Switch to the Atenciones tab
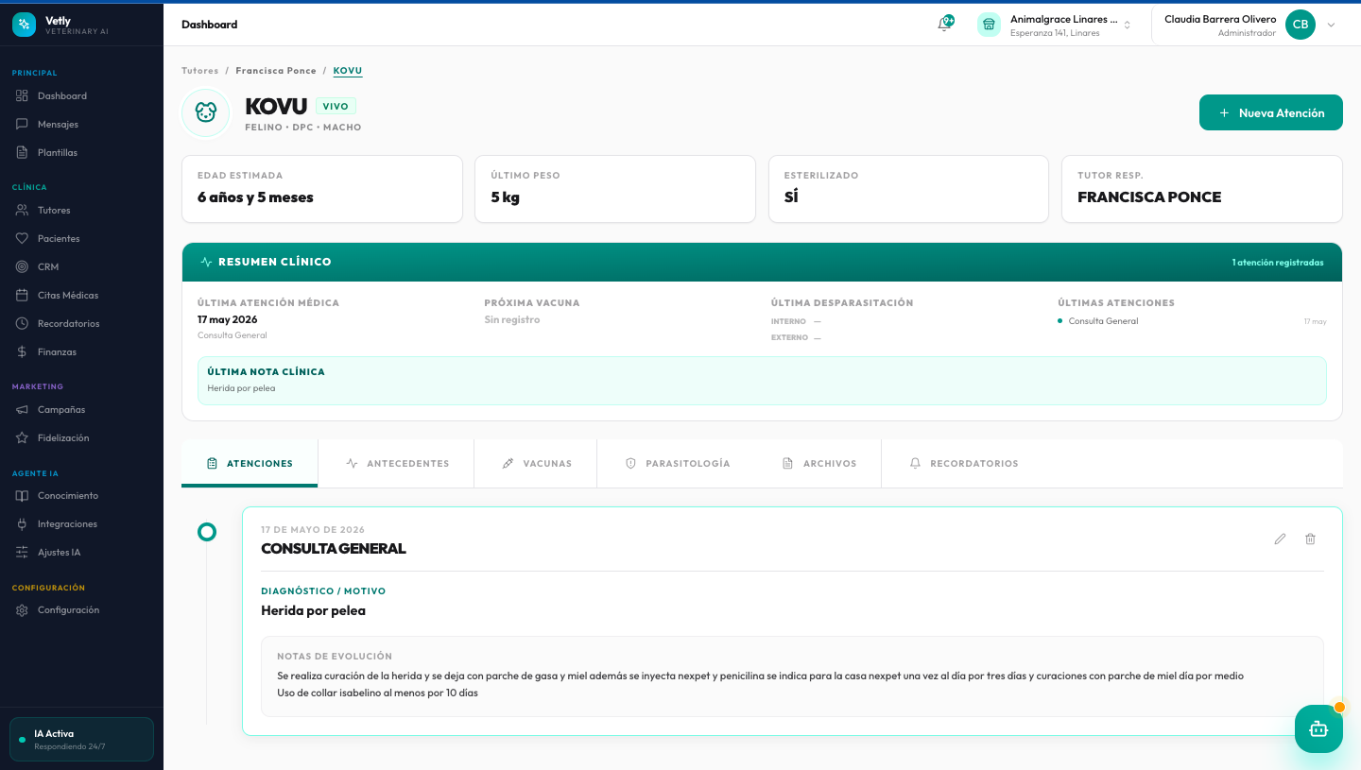The image size is (1361, 770). tap(250, 463)
